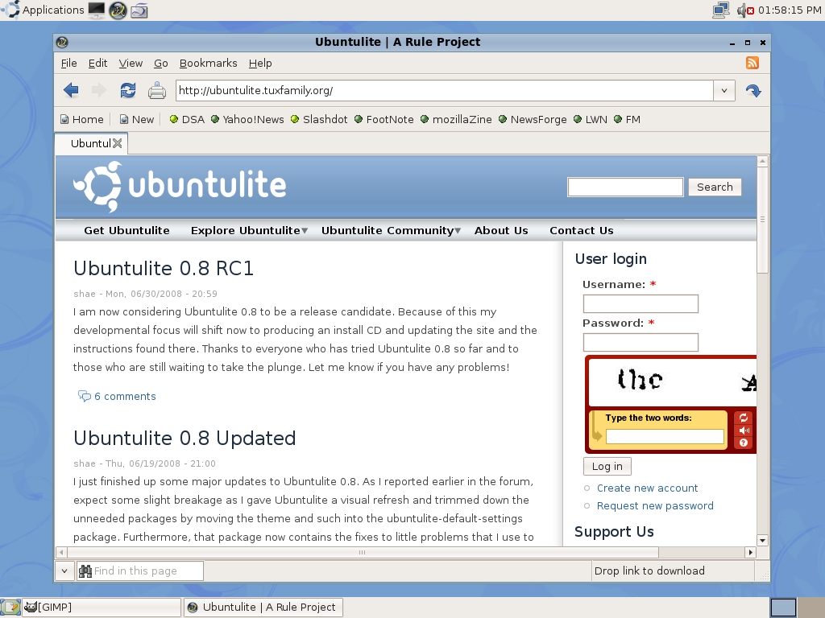
Task: Focus the Password field
Action: tap(641, 343)
